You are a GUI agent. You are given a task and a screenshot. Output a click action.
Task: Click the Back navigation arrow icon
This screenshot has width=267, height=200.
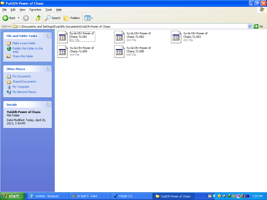click(x=5, y=18)
